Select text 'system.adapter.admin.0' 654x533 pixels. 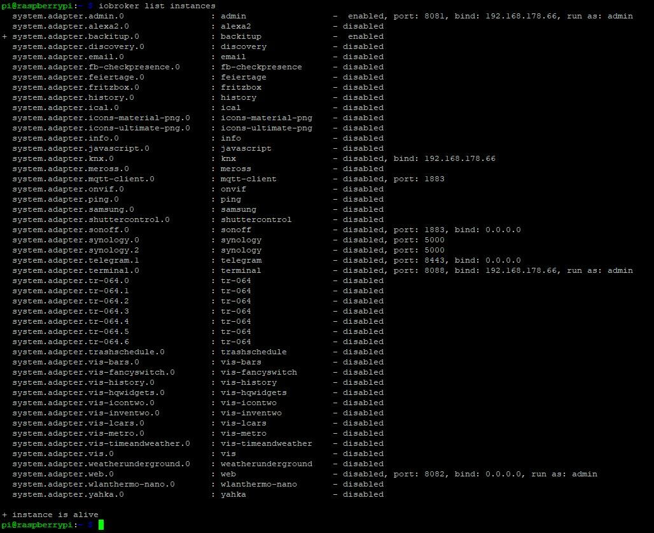point(68,16)
